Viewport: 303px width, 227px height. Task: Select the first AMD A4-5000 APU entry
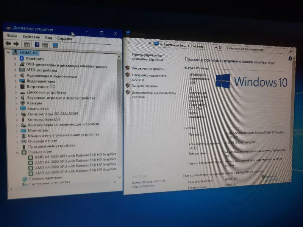75,155
